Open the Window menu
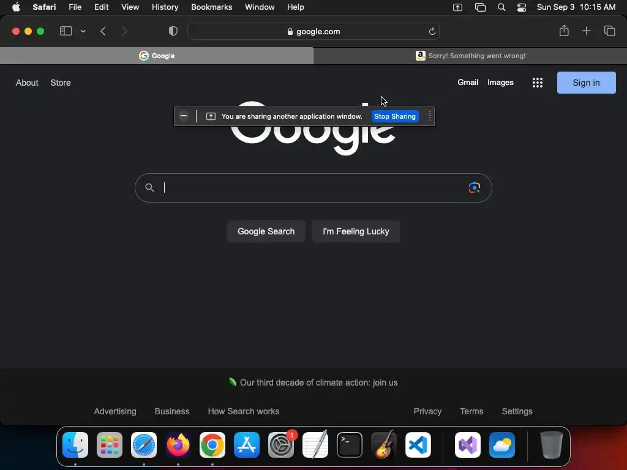The height and width of the screenshot is (470, 627). [260, 7]
